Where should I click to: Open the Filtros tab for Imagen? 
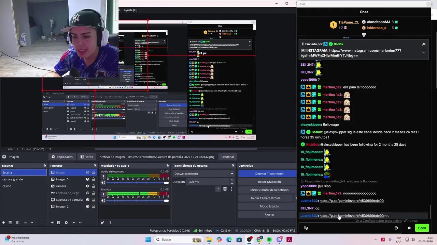[87, 157]
